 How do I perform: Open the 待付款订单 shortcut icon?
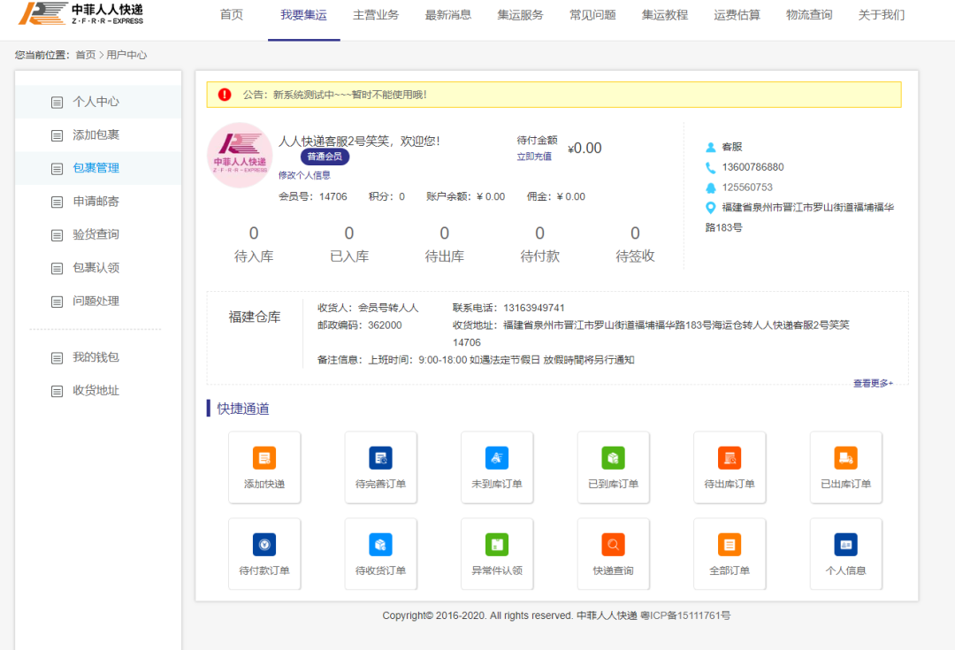pyautogui.click(x=264, y=545)
